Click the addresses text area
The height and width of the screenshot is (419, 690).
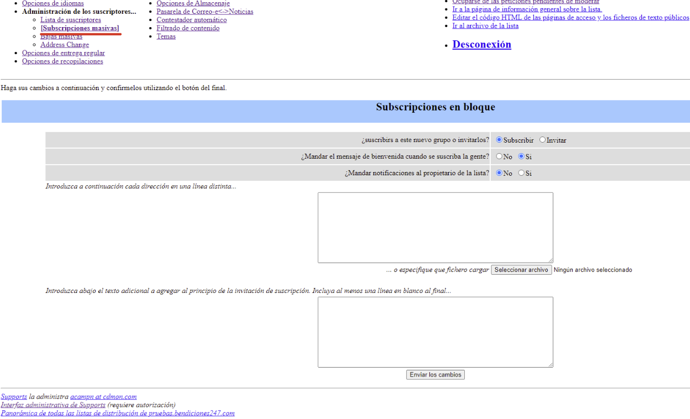point(435,228)
